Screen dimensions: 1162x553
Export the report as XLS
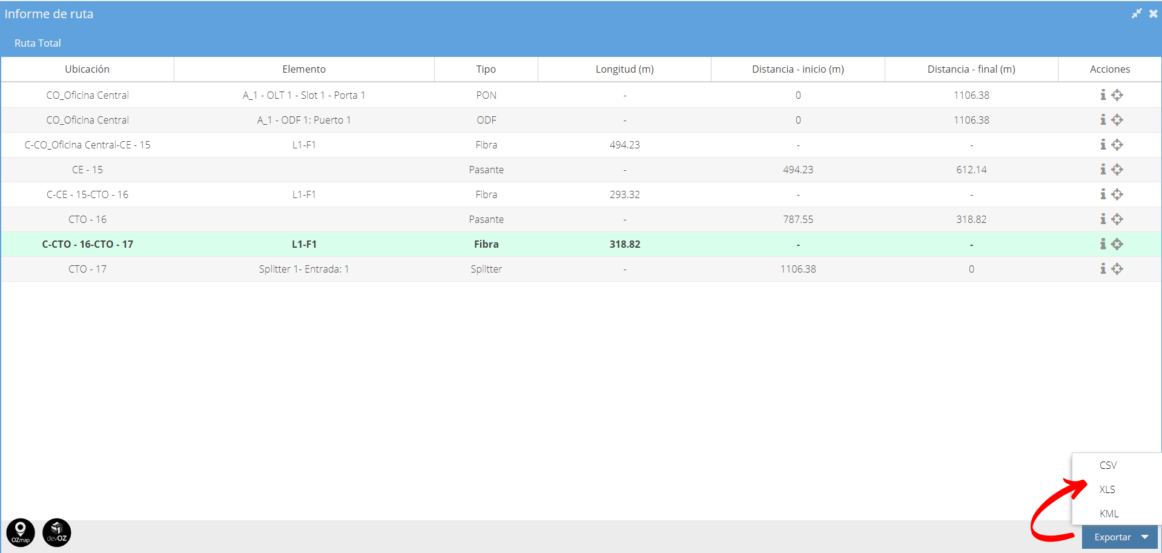1107,489
